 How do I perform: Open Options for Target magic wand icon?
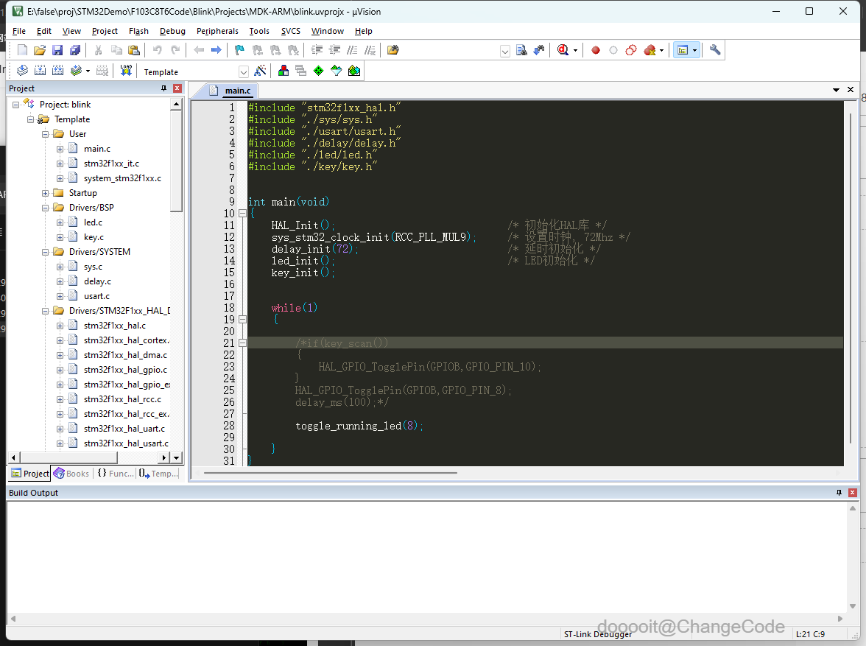tap(260, 71)
